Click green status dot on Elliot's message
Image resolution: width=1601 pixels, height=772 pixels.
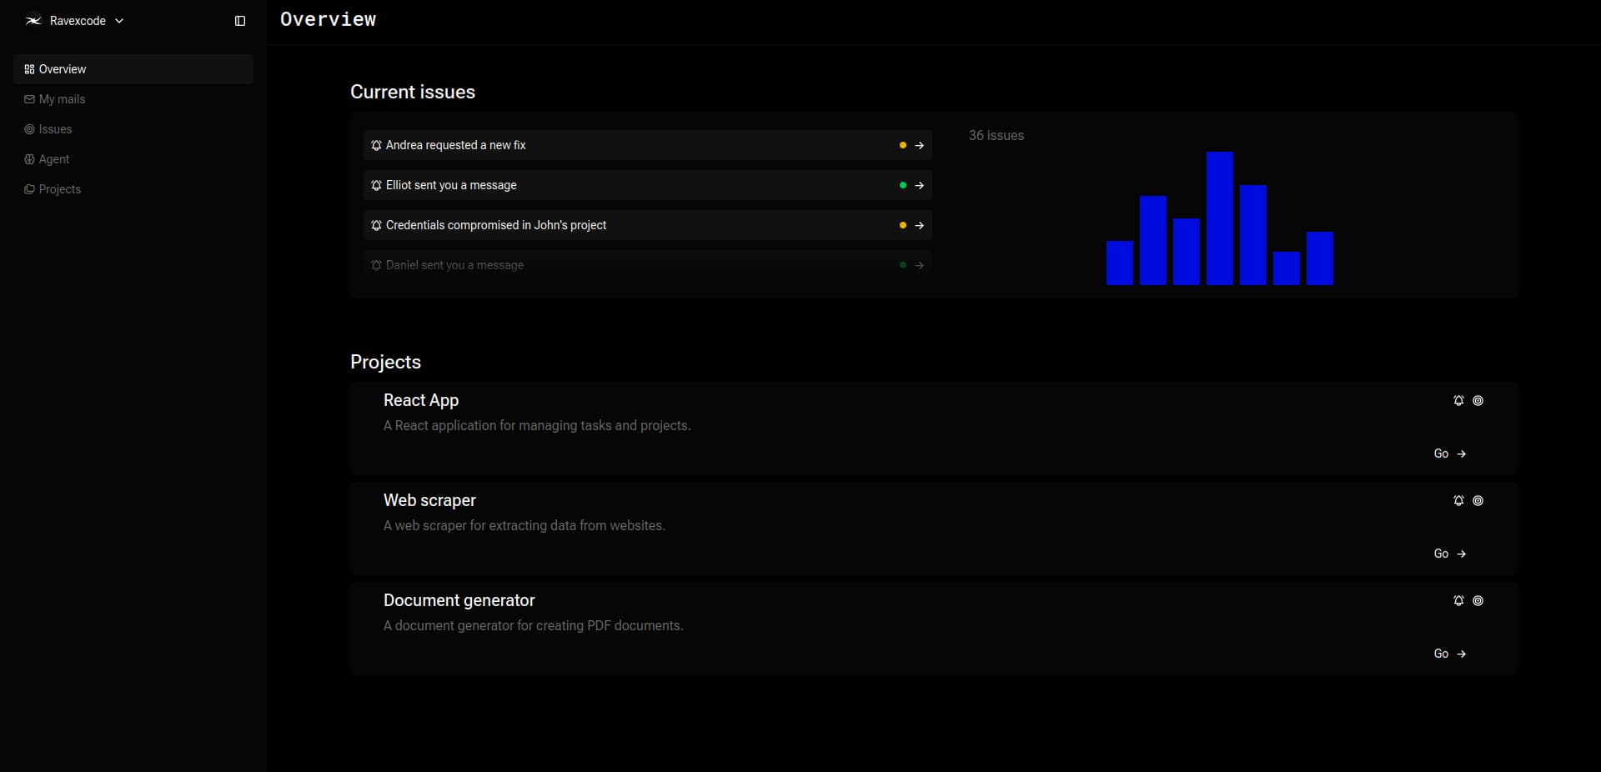point(902,185)
